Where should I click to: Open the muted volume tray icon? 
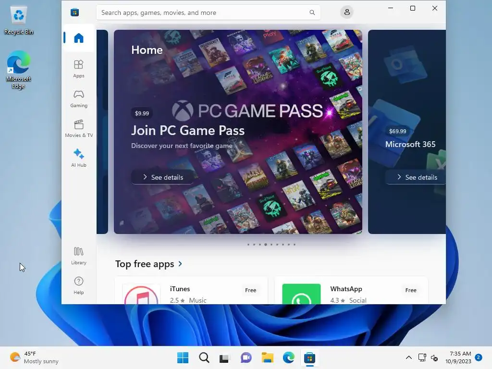pyautogui.click(x=434, y=357)
